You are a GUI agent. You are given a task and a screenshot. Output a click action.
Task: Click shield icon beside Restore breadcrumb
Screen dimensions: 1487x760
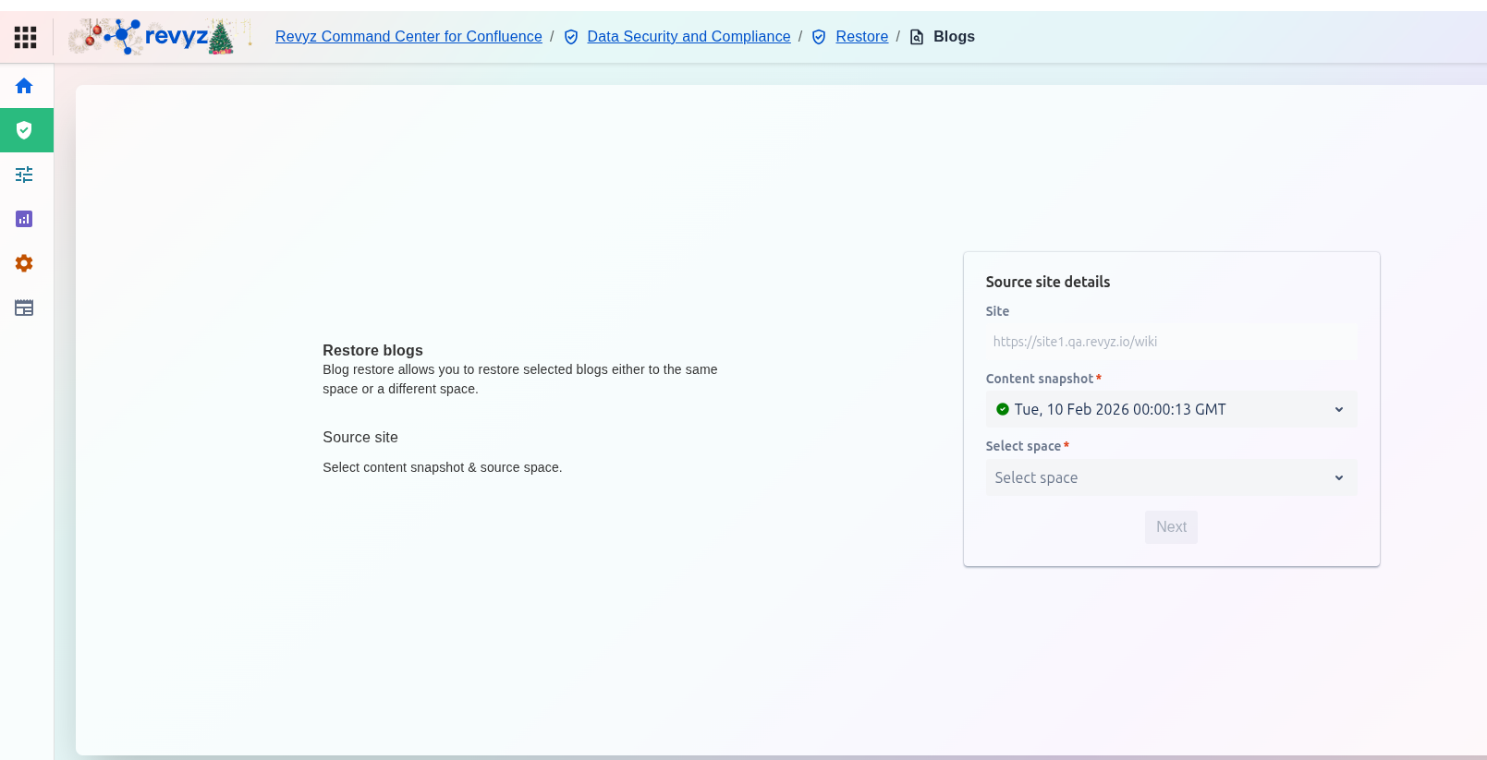pos(819,37)
